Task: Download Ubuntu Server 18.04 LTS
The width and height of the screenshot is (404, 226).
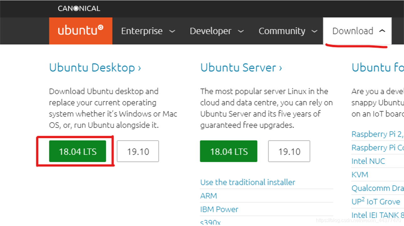Action: point(228,151)
